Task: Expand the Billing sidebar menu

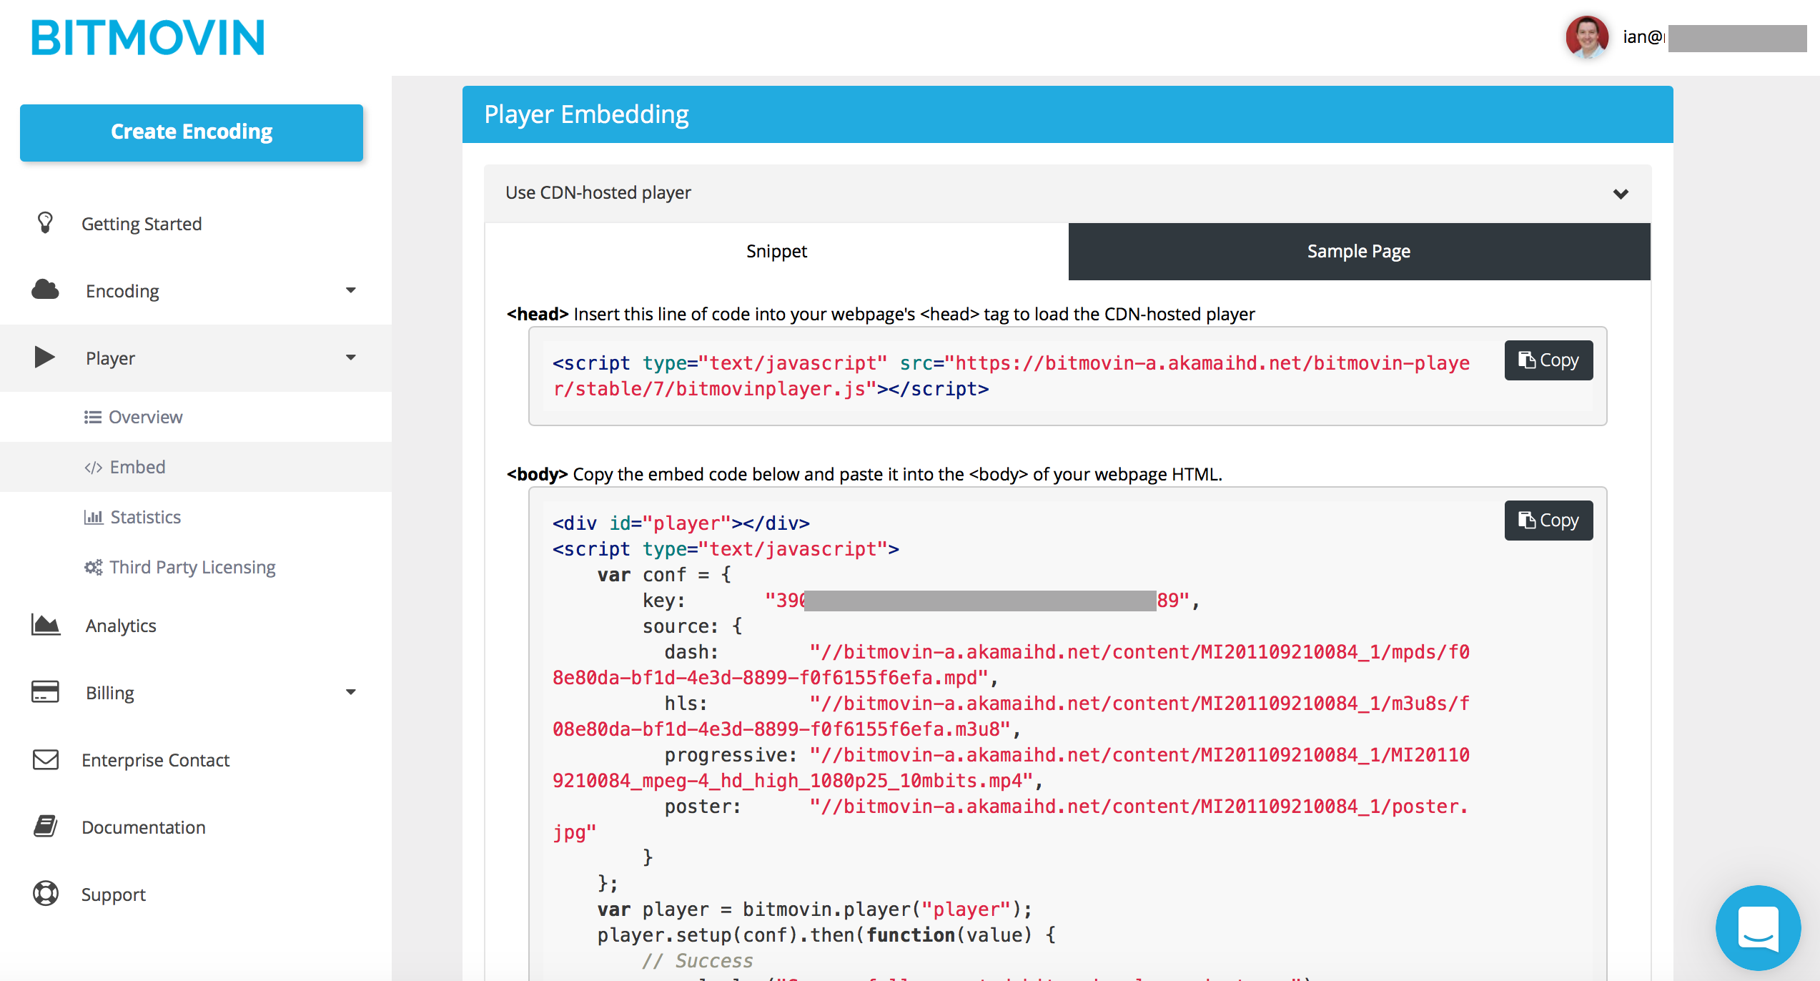Action: pyautogui.click(x=351, y=691)
